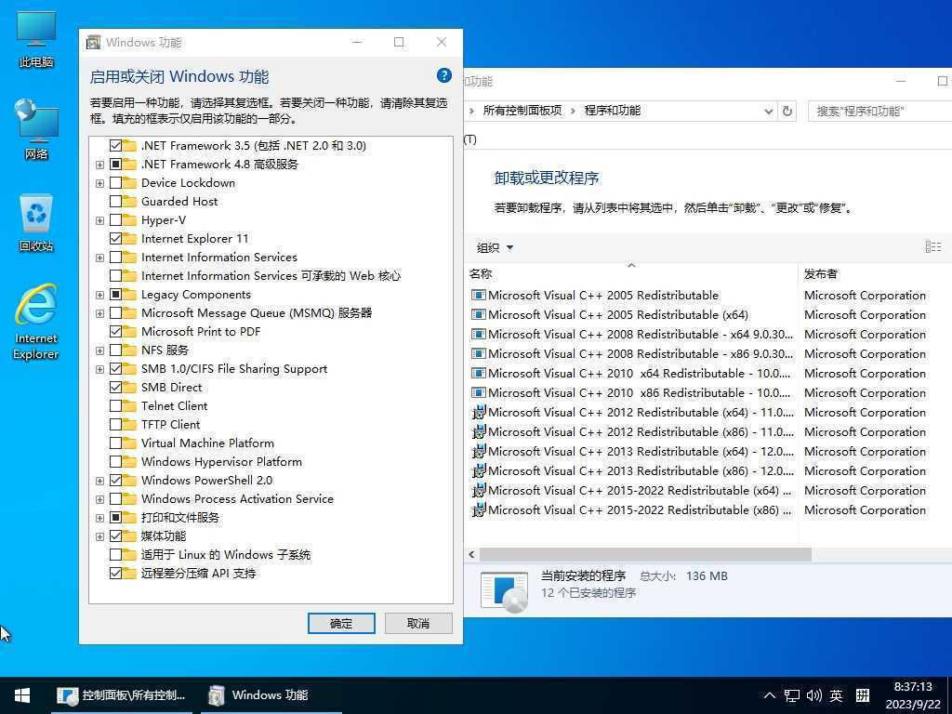Click the IME keyboard tray icon

pyautogui.click(x=862, y=695)
